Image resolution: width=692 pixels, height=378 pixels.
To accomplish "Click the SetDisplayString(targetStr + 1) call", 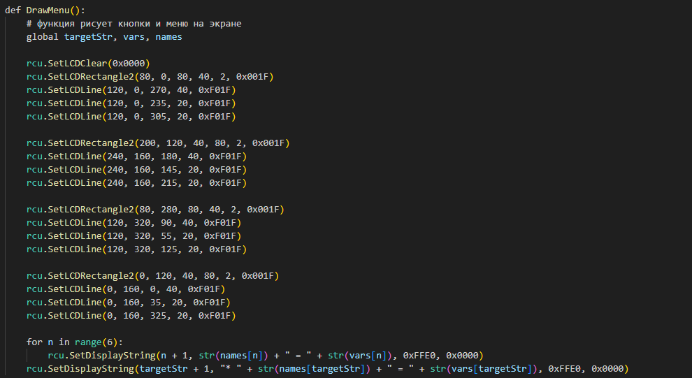I will coord(327,369).
